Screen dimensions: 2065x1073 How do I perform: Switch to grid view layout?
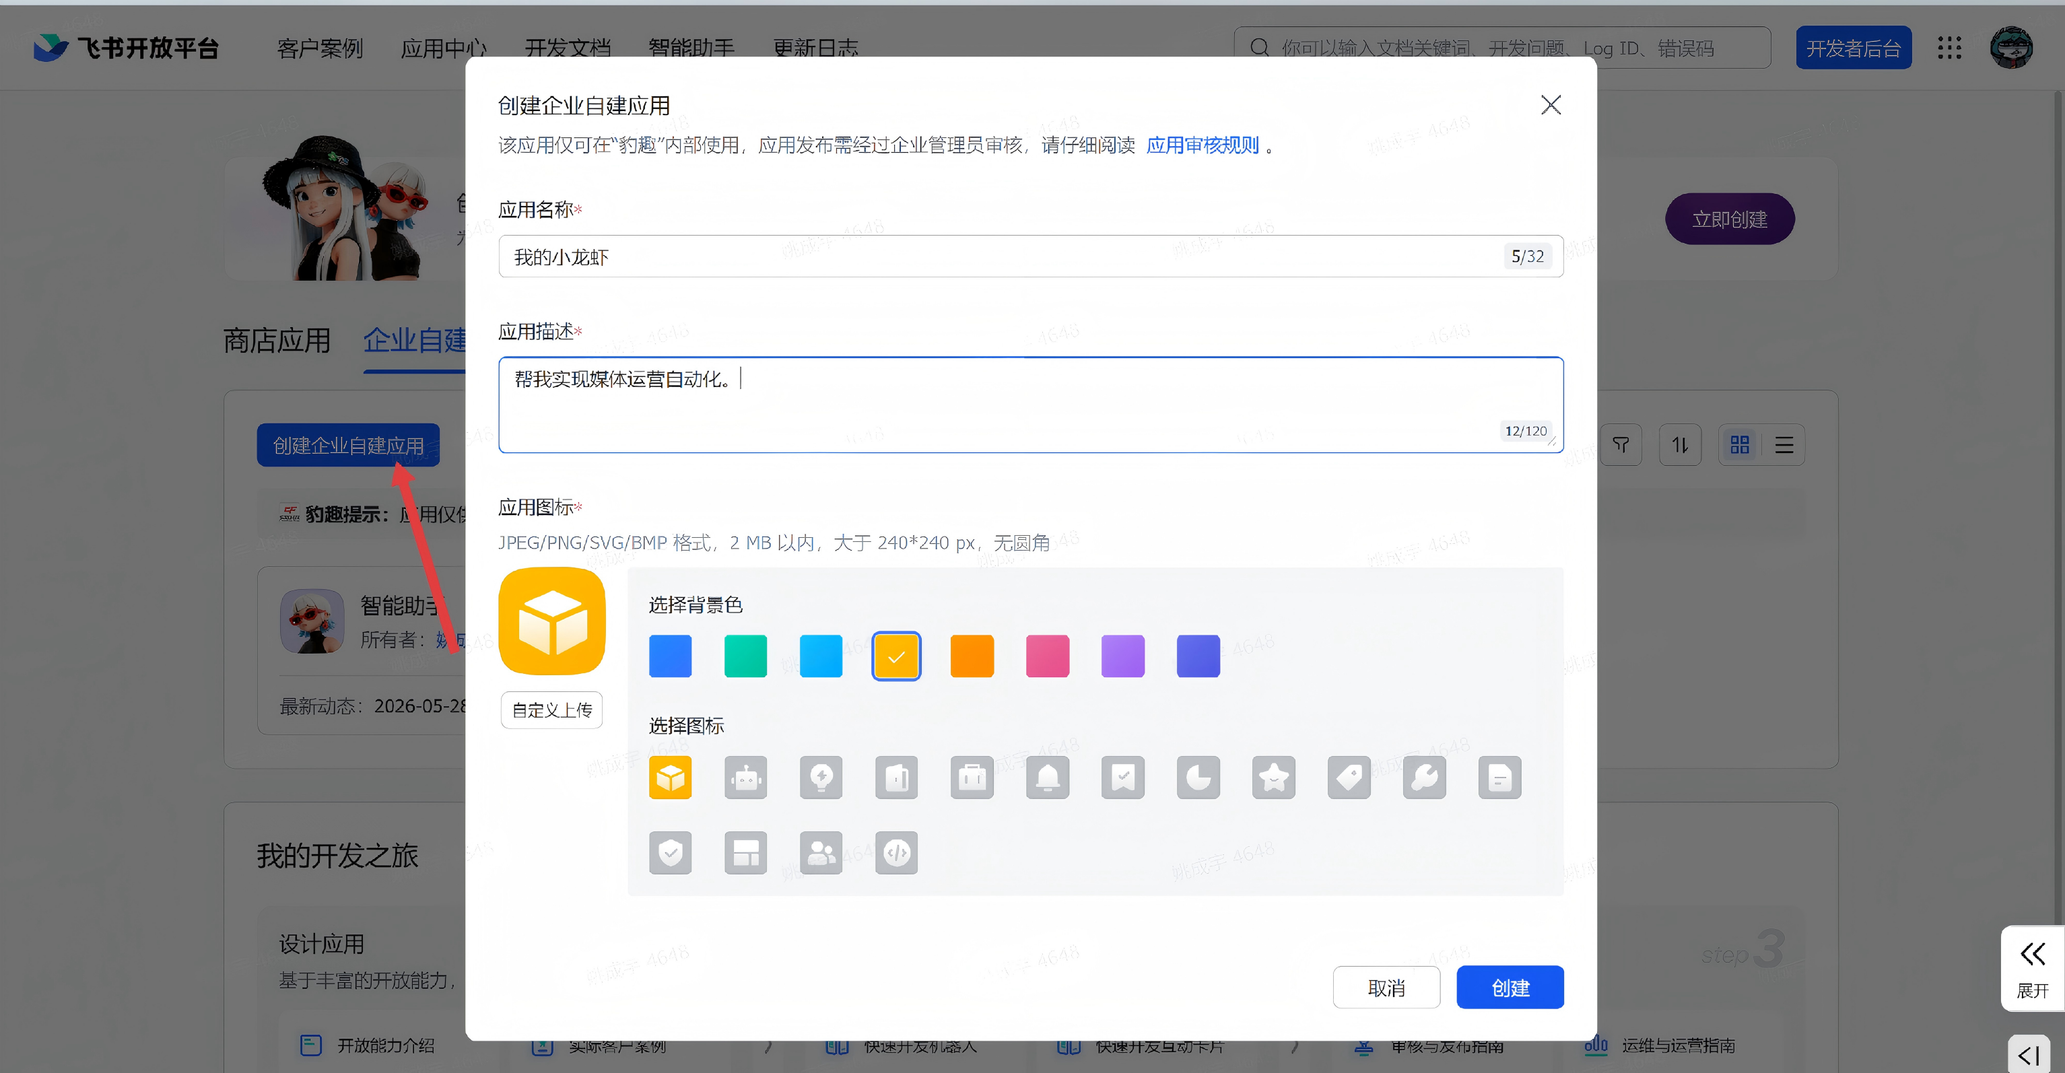point(1738,445)
